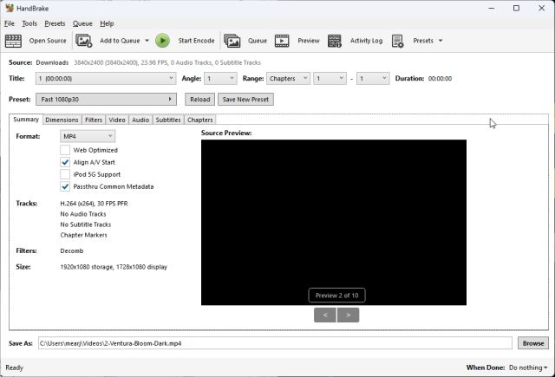Screen dimensions: 555x377
Task: Open the Range Chapters dropdown
Action: 288,79
